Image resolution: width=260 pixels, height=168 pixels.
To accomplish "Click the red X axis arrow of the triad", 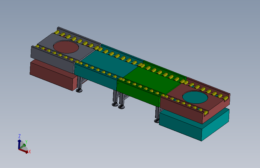I will [x=24, y=151].
